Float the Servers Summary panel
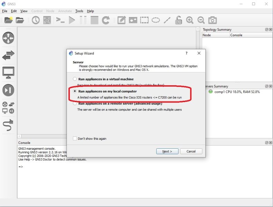Image resolution: width=273 pixels, height=207 pixels. (266, 86)
